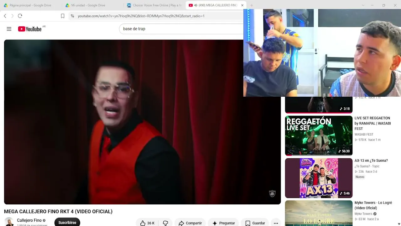View site information next to the URL
This screenshot has width=401, height=226.
click(72, 16)
